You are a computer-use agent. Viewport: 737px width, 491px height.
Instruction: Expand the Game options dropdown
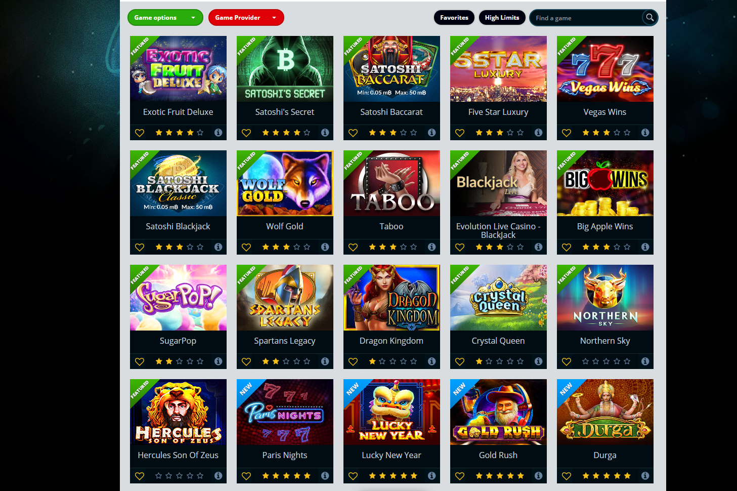coord(165,18)
